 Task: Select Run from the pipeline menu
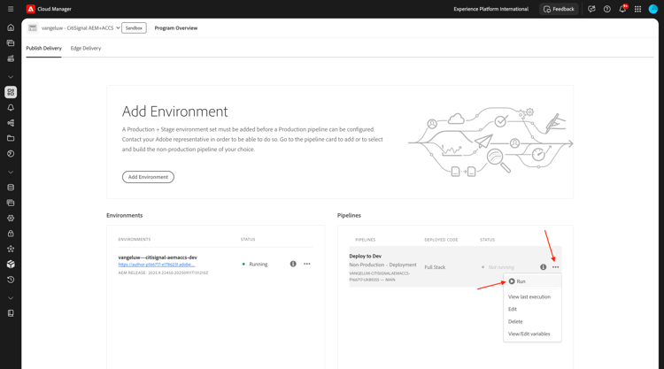518,281
